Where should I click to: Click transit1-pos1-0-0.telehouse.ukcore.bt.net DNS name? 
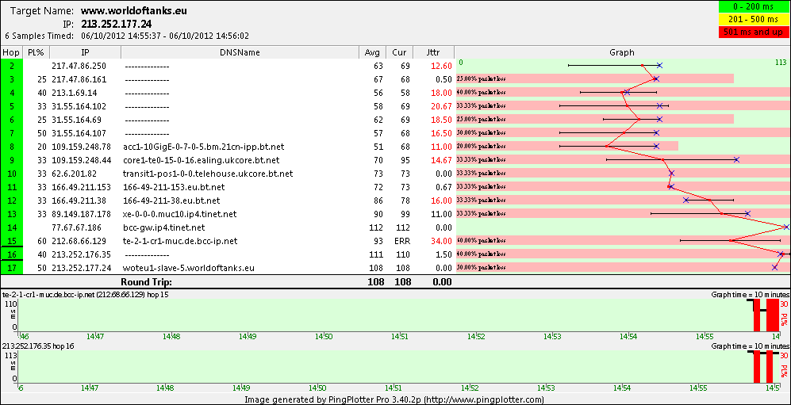pyautogui.click(x=208, y=174)
